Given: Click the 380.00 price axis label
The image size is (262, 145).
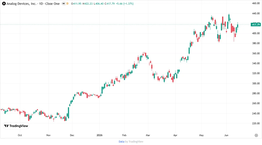Looking at the screenshot, I should coord(256,43).
